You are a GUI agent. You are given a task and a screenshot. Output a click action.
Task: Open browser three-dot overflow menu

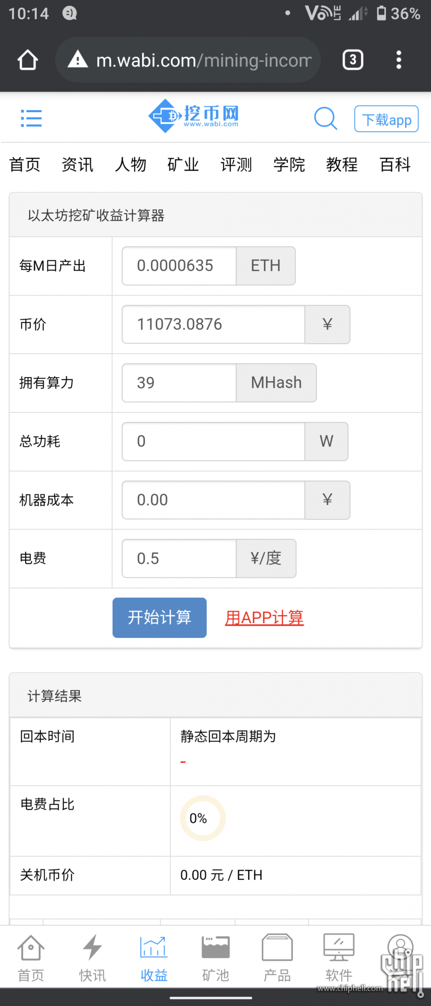pos(398,60)
